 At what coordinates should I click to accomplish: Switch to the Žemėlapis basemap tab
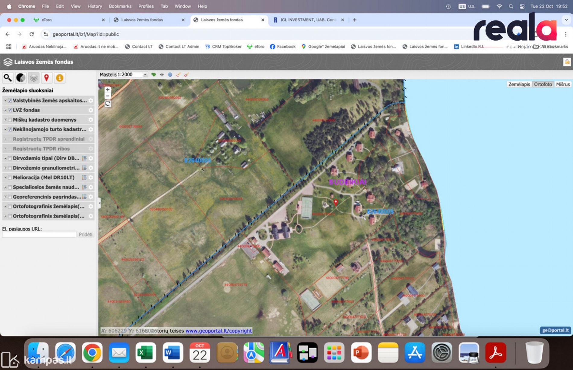point(519,84)
